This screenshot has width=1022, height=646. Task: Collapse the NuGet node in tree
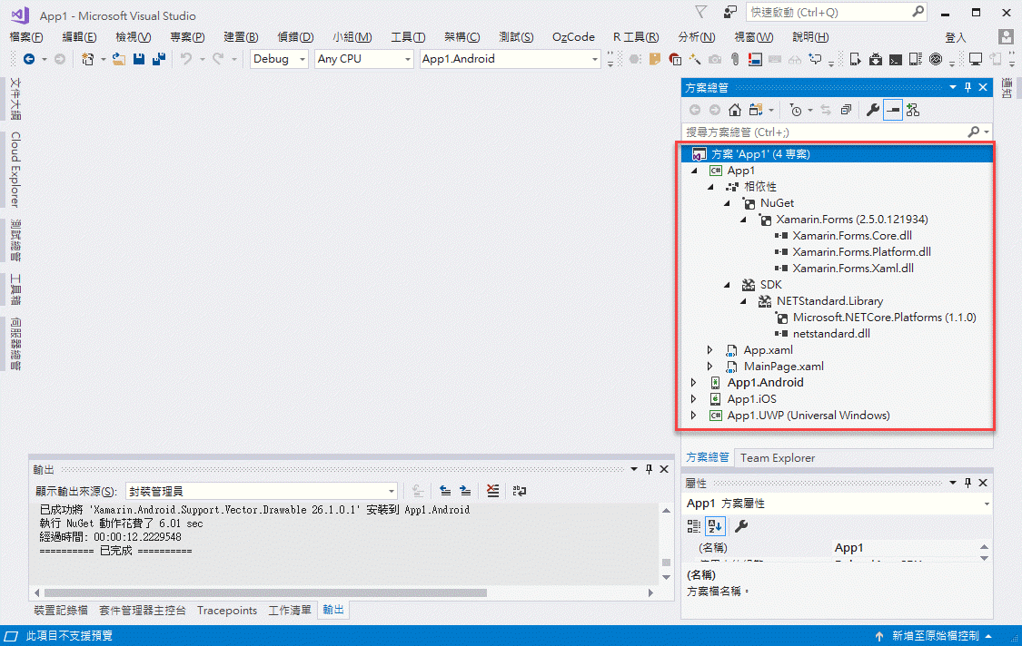(x=727, y=203)
